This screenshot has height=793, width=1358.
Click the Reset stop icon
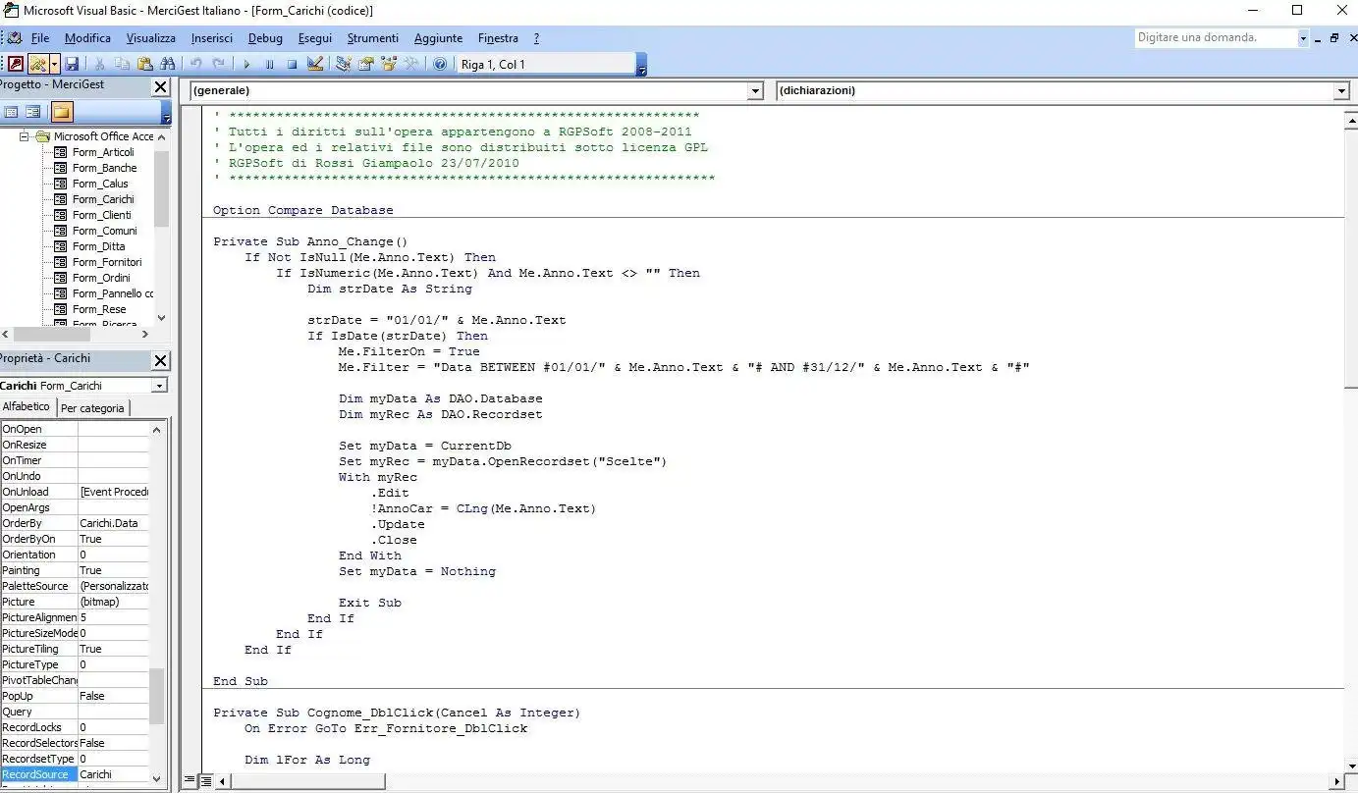(x=293, y=64)
